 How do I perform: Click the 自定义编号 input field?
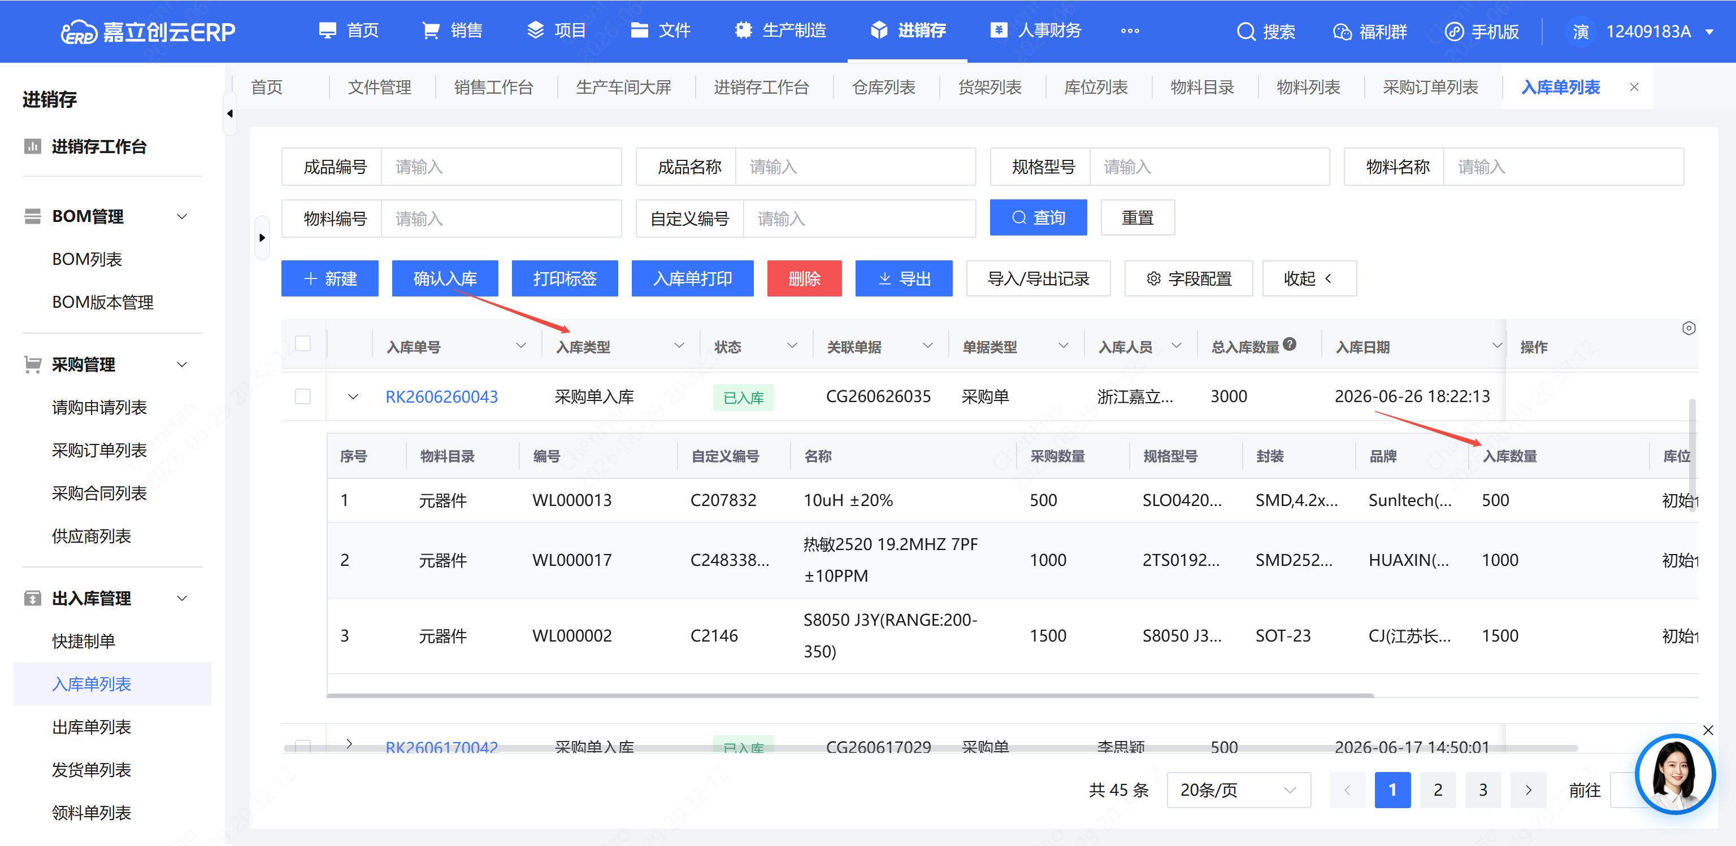click(859, 218)
